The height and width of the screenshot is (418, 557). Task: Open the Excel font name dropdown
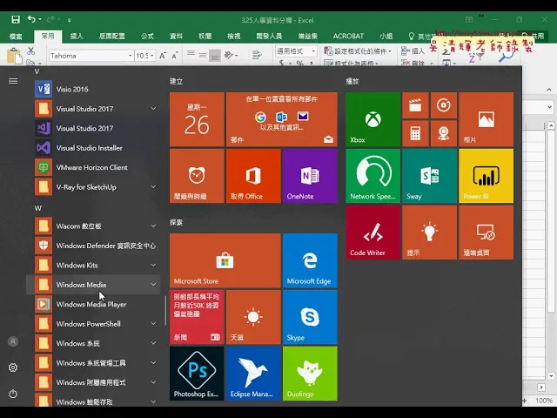click(130, 56)
